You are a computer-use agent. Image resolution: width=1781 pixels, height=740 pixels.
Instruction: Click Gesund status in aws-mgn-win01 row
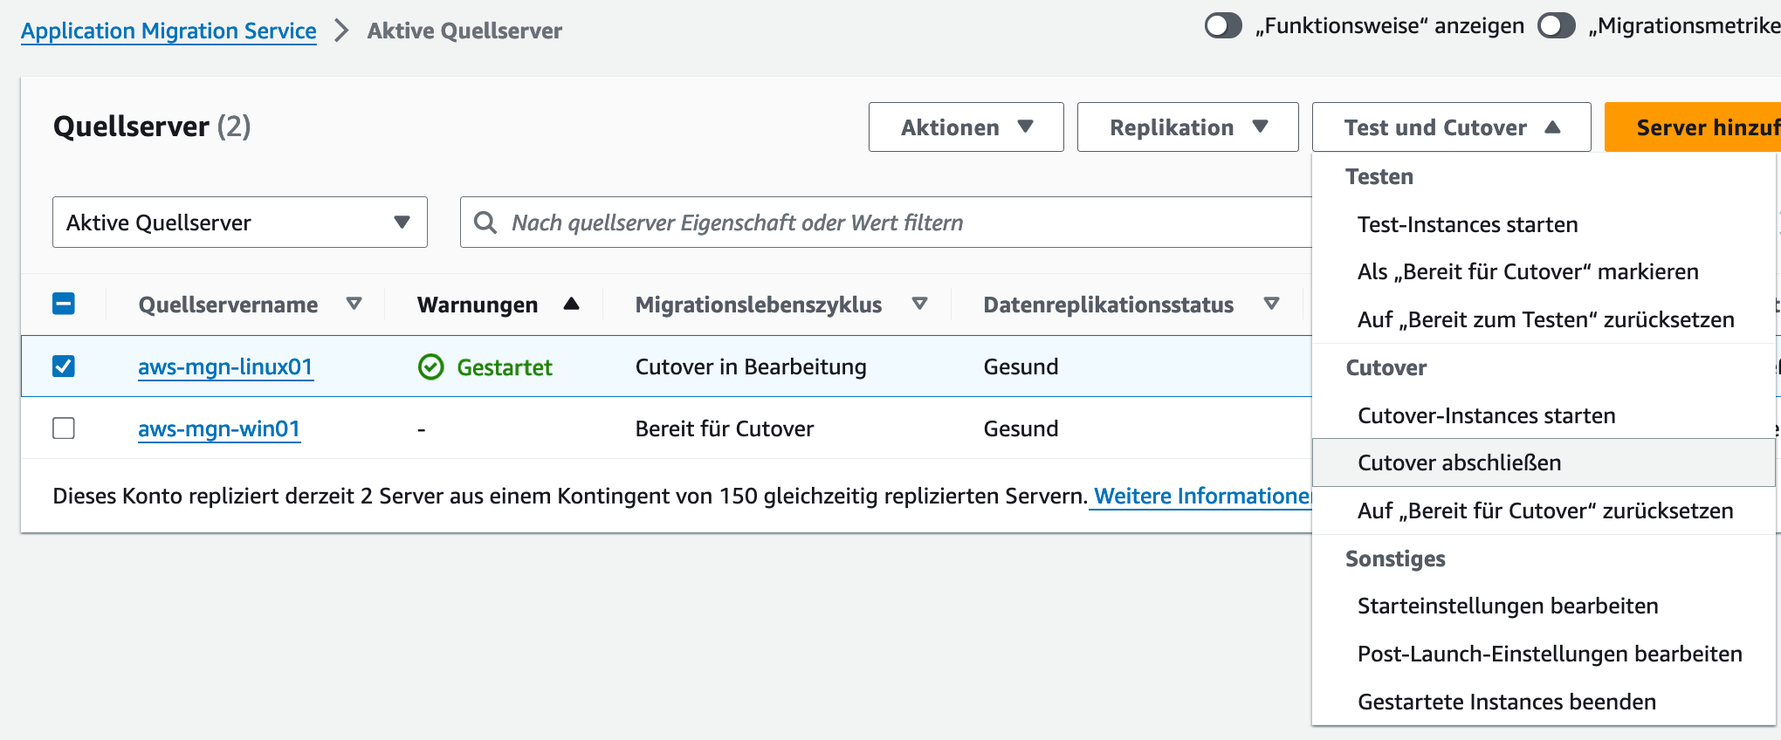1021,429
